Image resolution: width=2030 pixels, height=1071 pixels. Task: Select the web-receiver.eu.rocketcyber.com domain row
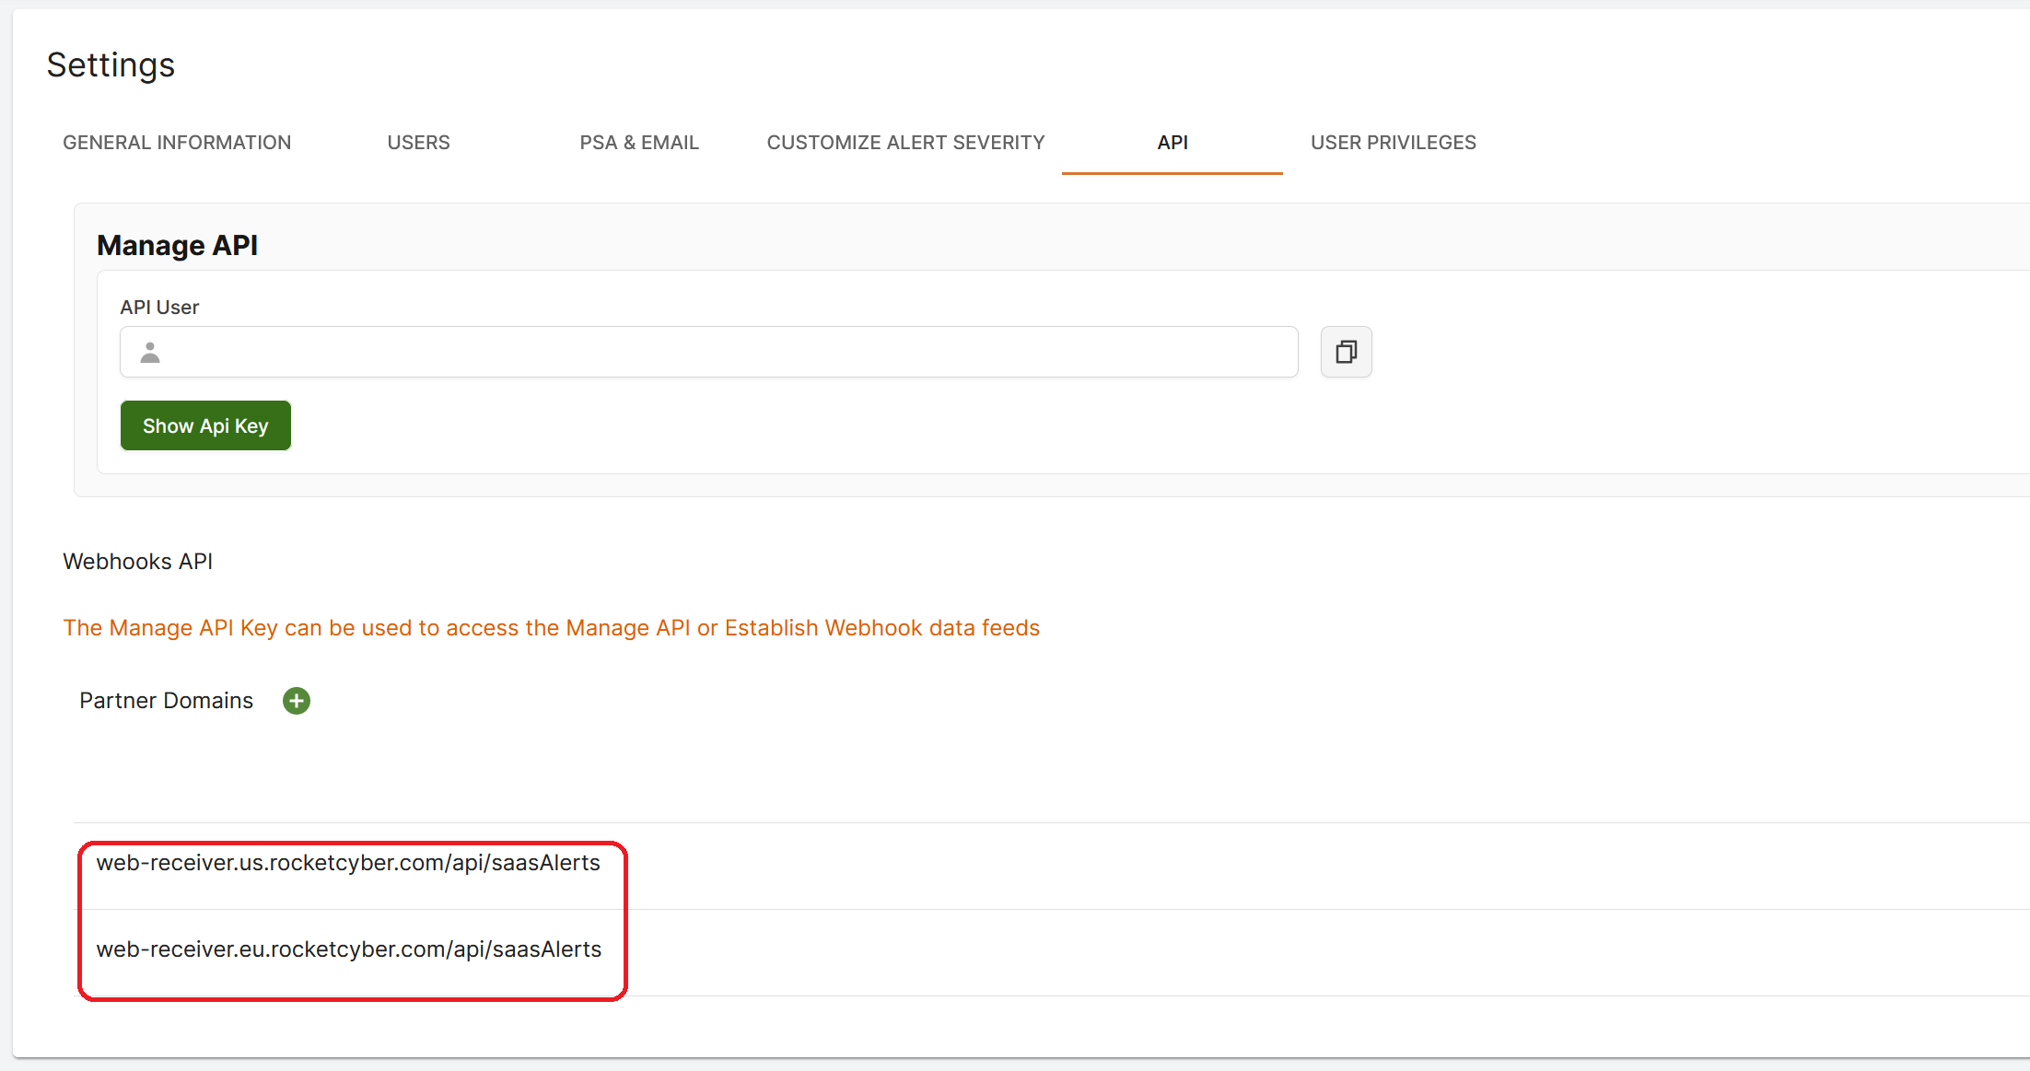1052,952
